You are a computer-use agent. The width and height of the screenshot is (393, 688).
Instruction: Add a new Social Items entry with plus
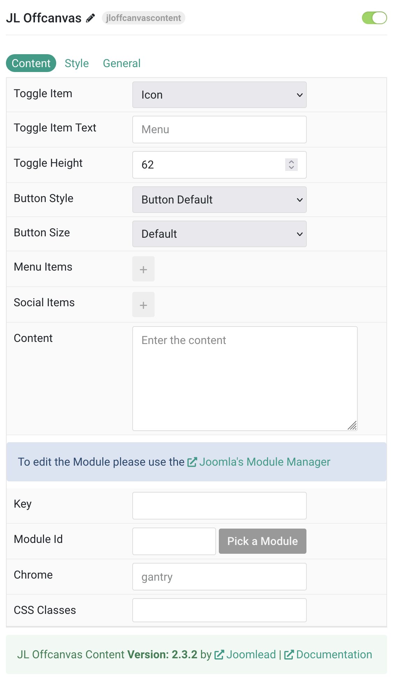[143, 305]
